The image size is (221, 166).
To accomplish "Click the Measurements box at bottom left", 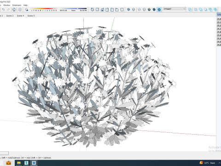I will 4,153.
